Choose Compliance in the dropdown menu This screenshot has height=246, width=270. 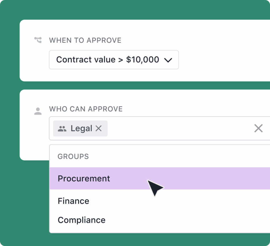click(81, 220)
